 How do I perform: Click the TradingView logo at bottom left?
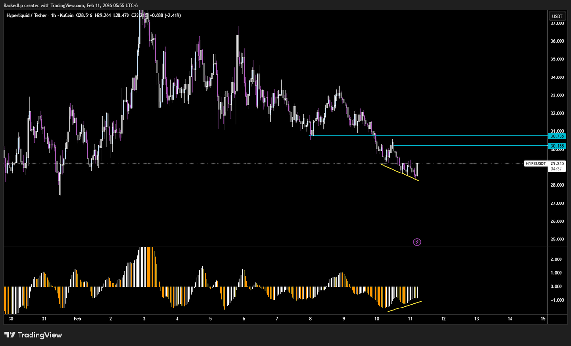click(x=34, y=335)
